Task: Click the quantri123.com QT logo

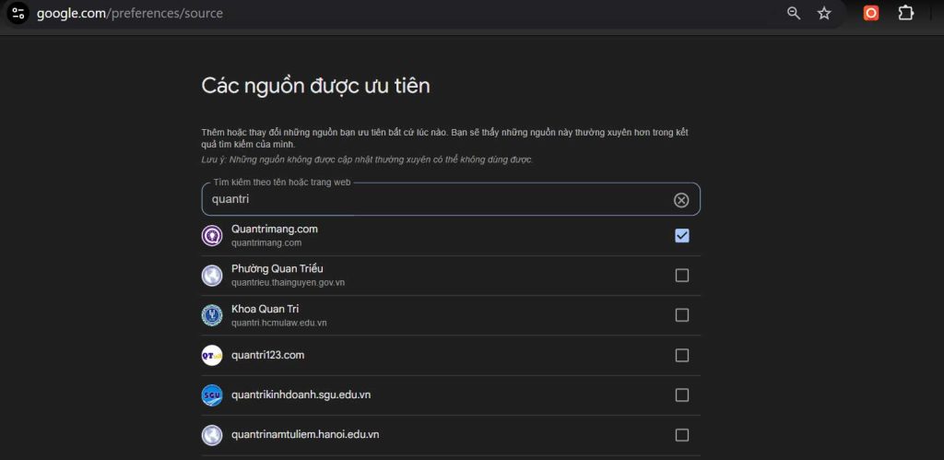Action: (212, 355)
